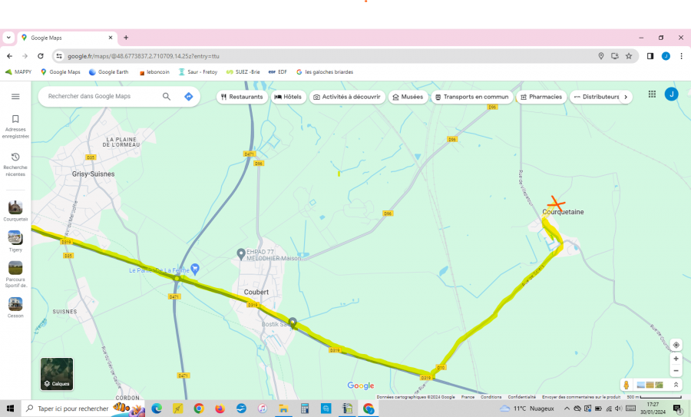
Task: Open the Chrome tab search dropdown
Action: [8, 38]
